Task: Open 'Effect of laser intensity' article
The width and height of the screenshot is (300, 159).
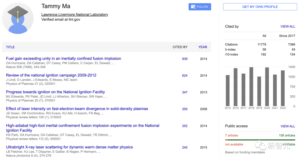Action: (77, 109)
